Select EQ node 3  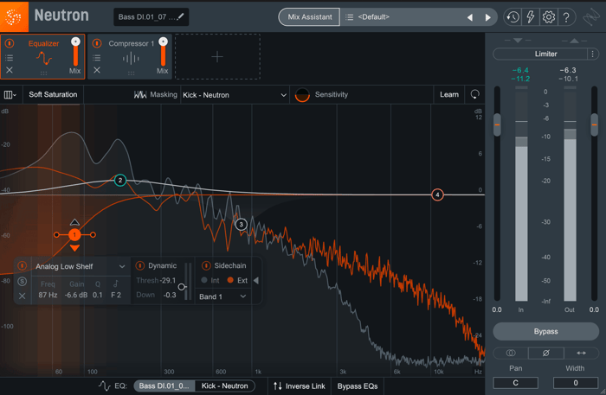click(x=242, y=224)
